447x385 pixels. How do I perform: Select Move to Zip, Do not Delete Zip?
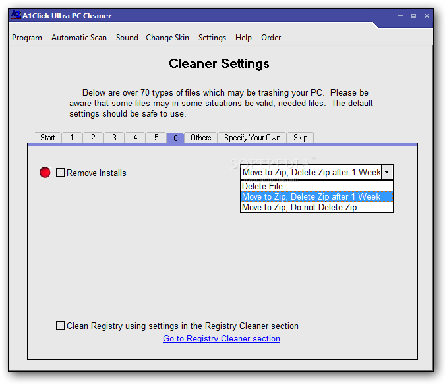[x=316, y=207]
